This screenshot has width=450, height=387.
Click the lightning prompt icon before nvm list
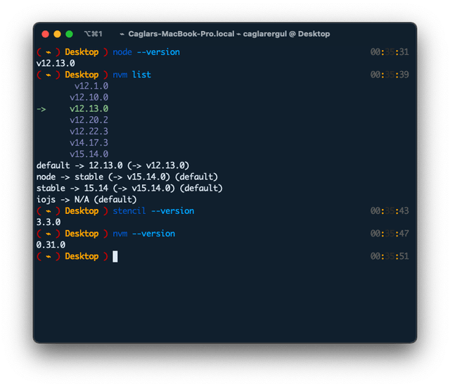tap(49, 75)
